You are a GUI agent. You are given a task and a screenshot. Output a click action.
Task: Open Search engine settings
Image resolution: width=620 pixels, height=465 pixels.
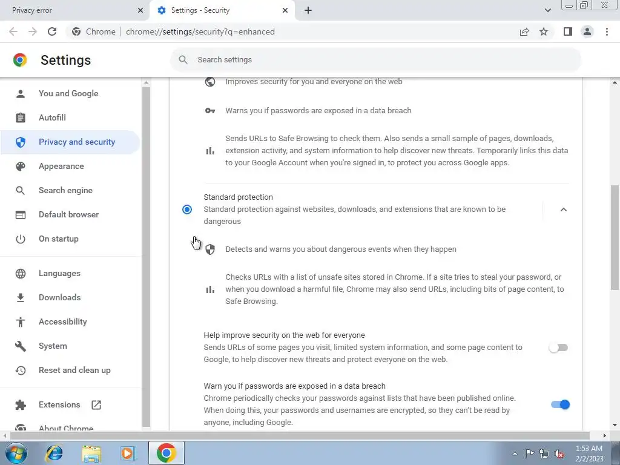coord(70,190)
